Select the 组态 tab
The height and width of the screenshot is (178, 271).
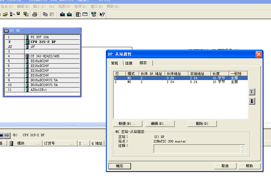145,63
